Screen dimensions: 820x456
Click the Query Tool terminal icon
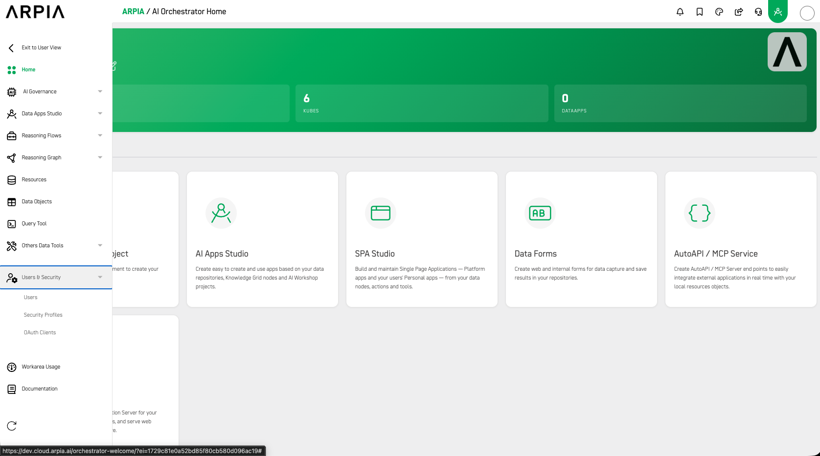tap(12, 224)
